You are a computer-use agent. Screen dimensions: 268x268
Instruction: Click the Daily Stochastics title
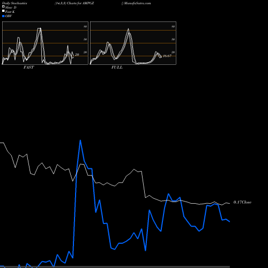(x=14, y=3)
